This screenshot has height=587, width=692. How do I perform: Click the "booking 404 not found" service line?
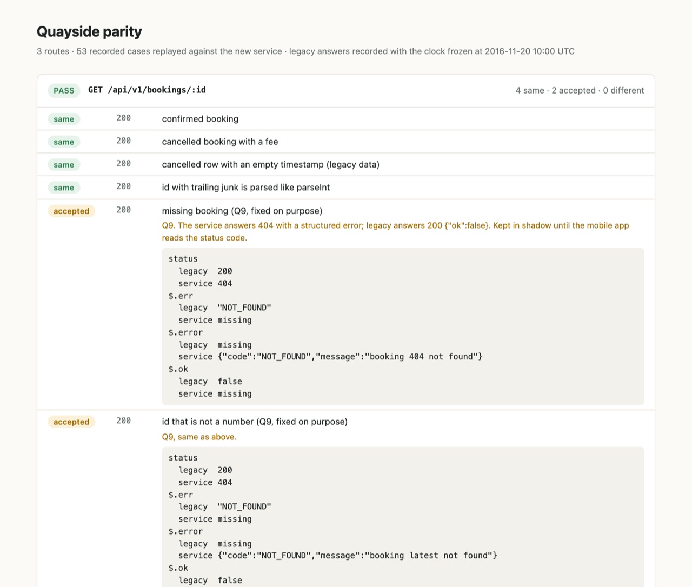pyautogui.click(x=330, y=357)
